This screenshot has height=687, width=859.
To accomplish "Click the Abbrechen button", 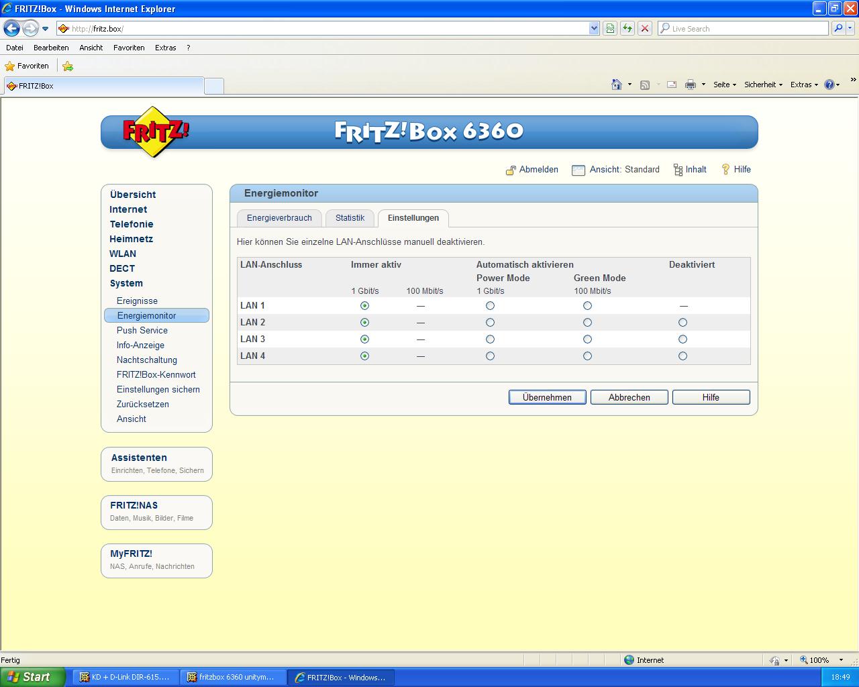I will (629, 397).
